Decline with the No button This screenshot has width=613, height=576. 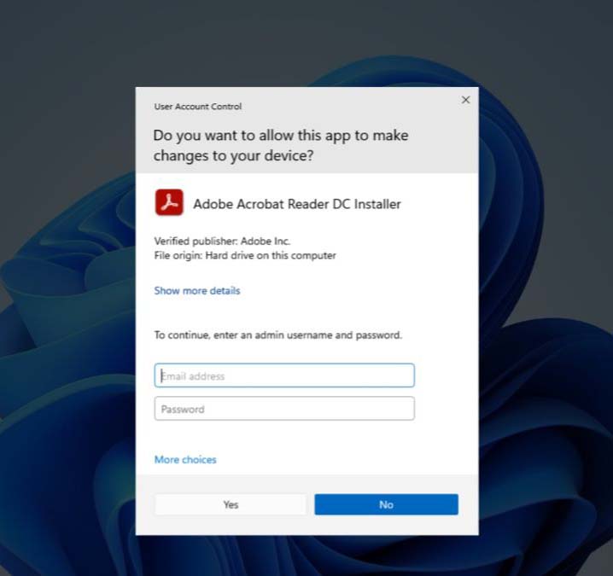tap(386, 504)
